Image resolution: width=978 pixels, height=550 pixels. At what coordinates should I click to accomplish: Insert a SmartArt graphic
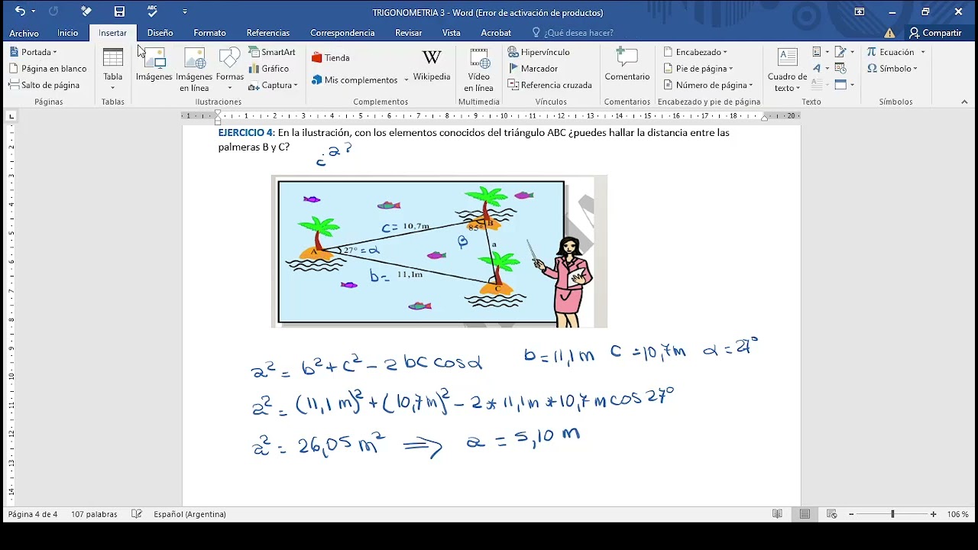(x=272, y=52)
